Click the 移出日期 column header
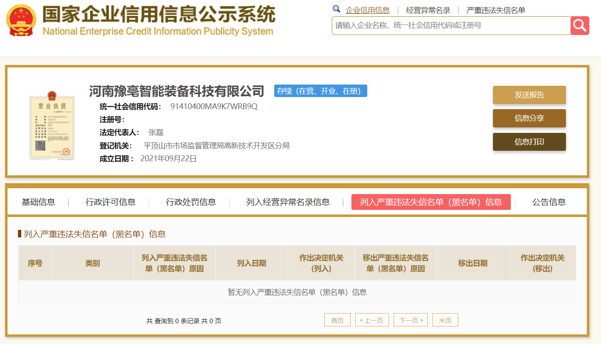The width and height of the screenshot is (601, 344). tap(473, 263)
